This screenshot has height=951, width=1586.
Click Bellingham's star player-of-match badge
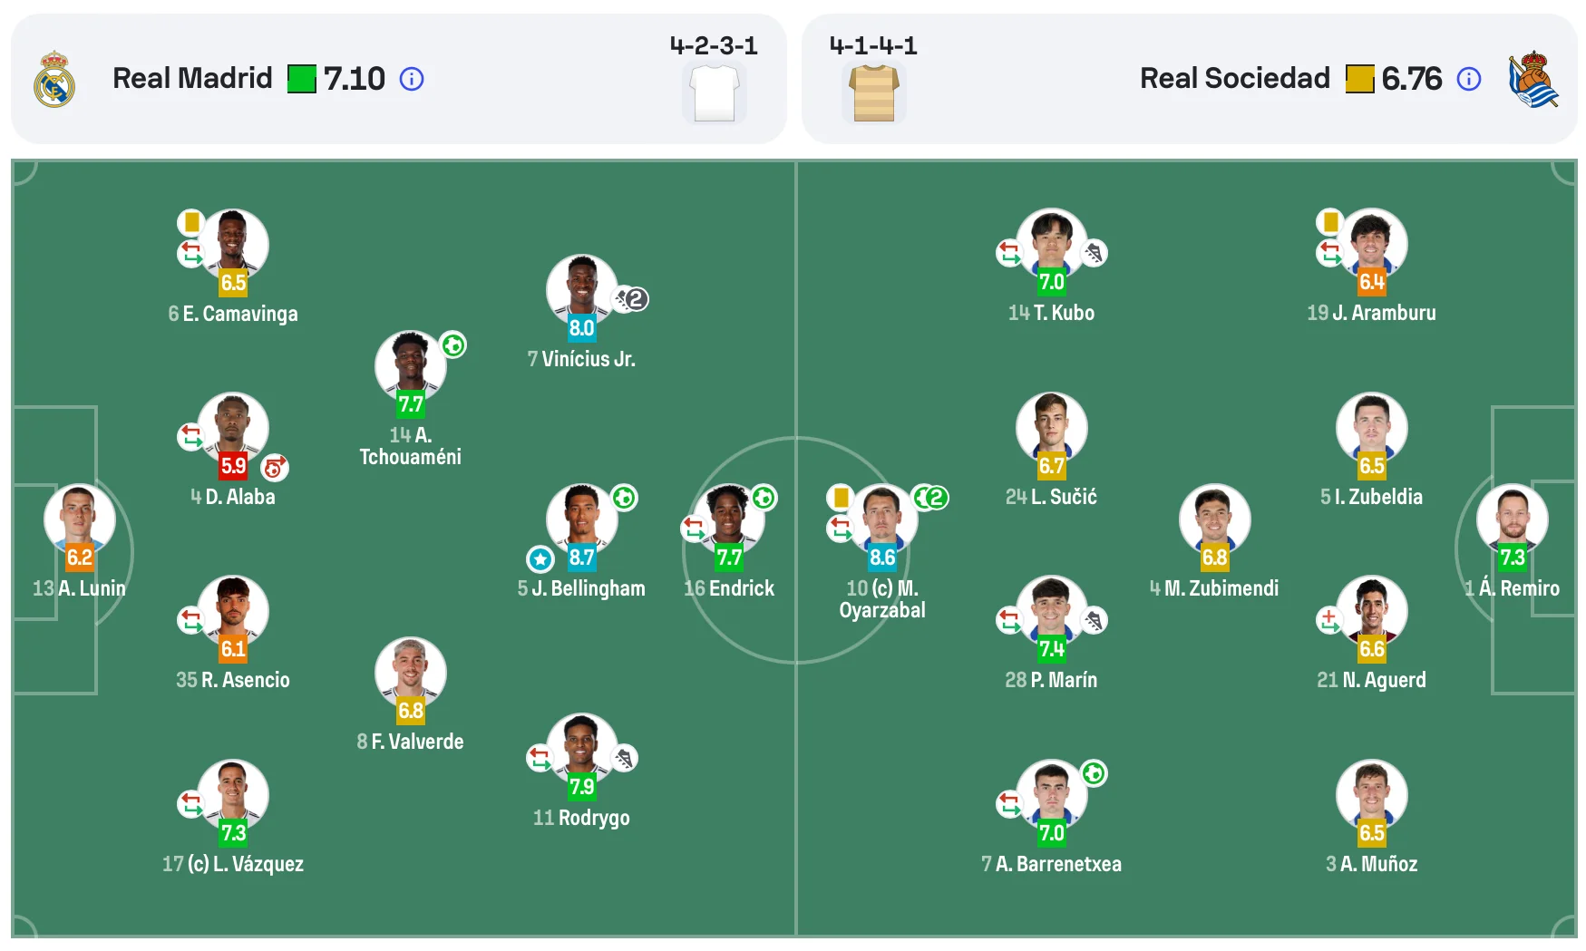(x=540, y=558)
